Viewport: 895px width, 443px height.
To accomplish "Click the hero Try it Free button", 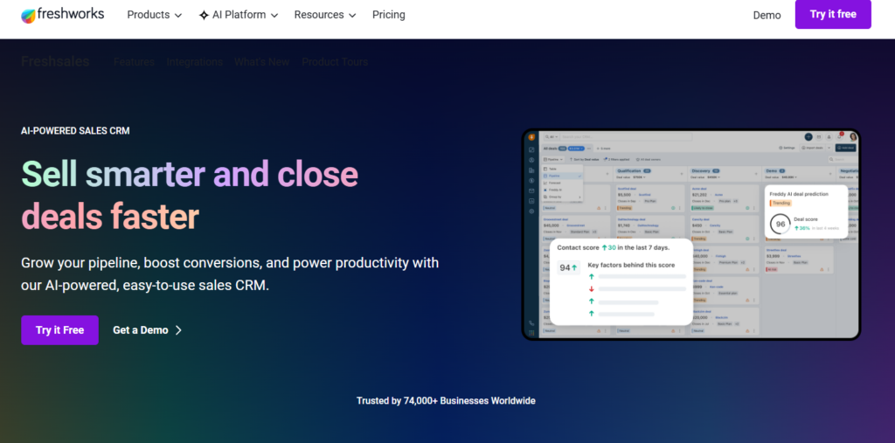I will pyautogui.click(x=60, y=330).
